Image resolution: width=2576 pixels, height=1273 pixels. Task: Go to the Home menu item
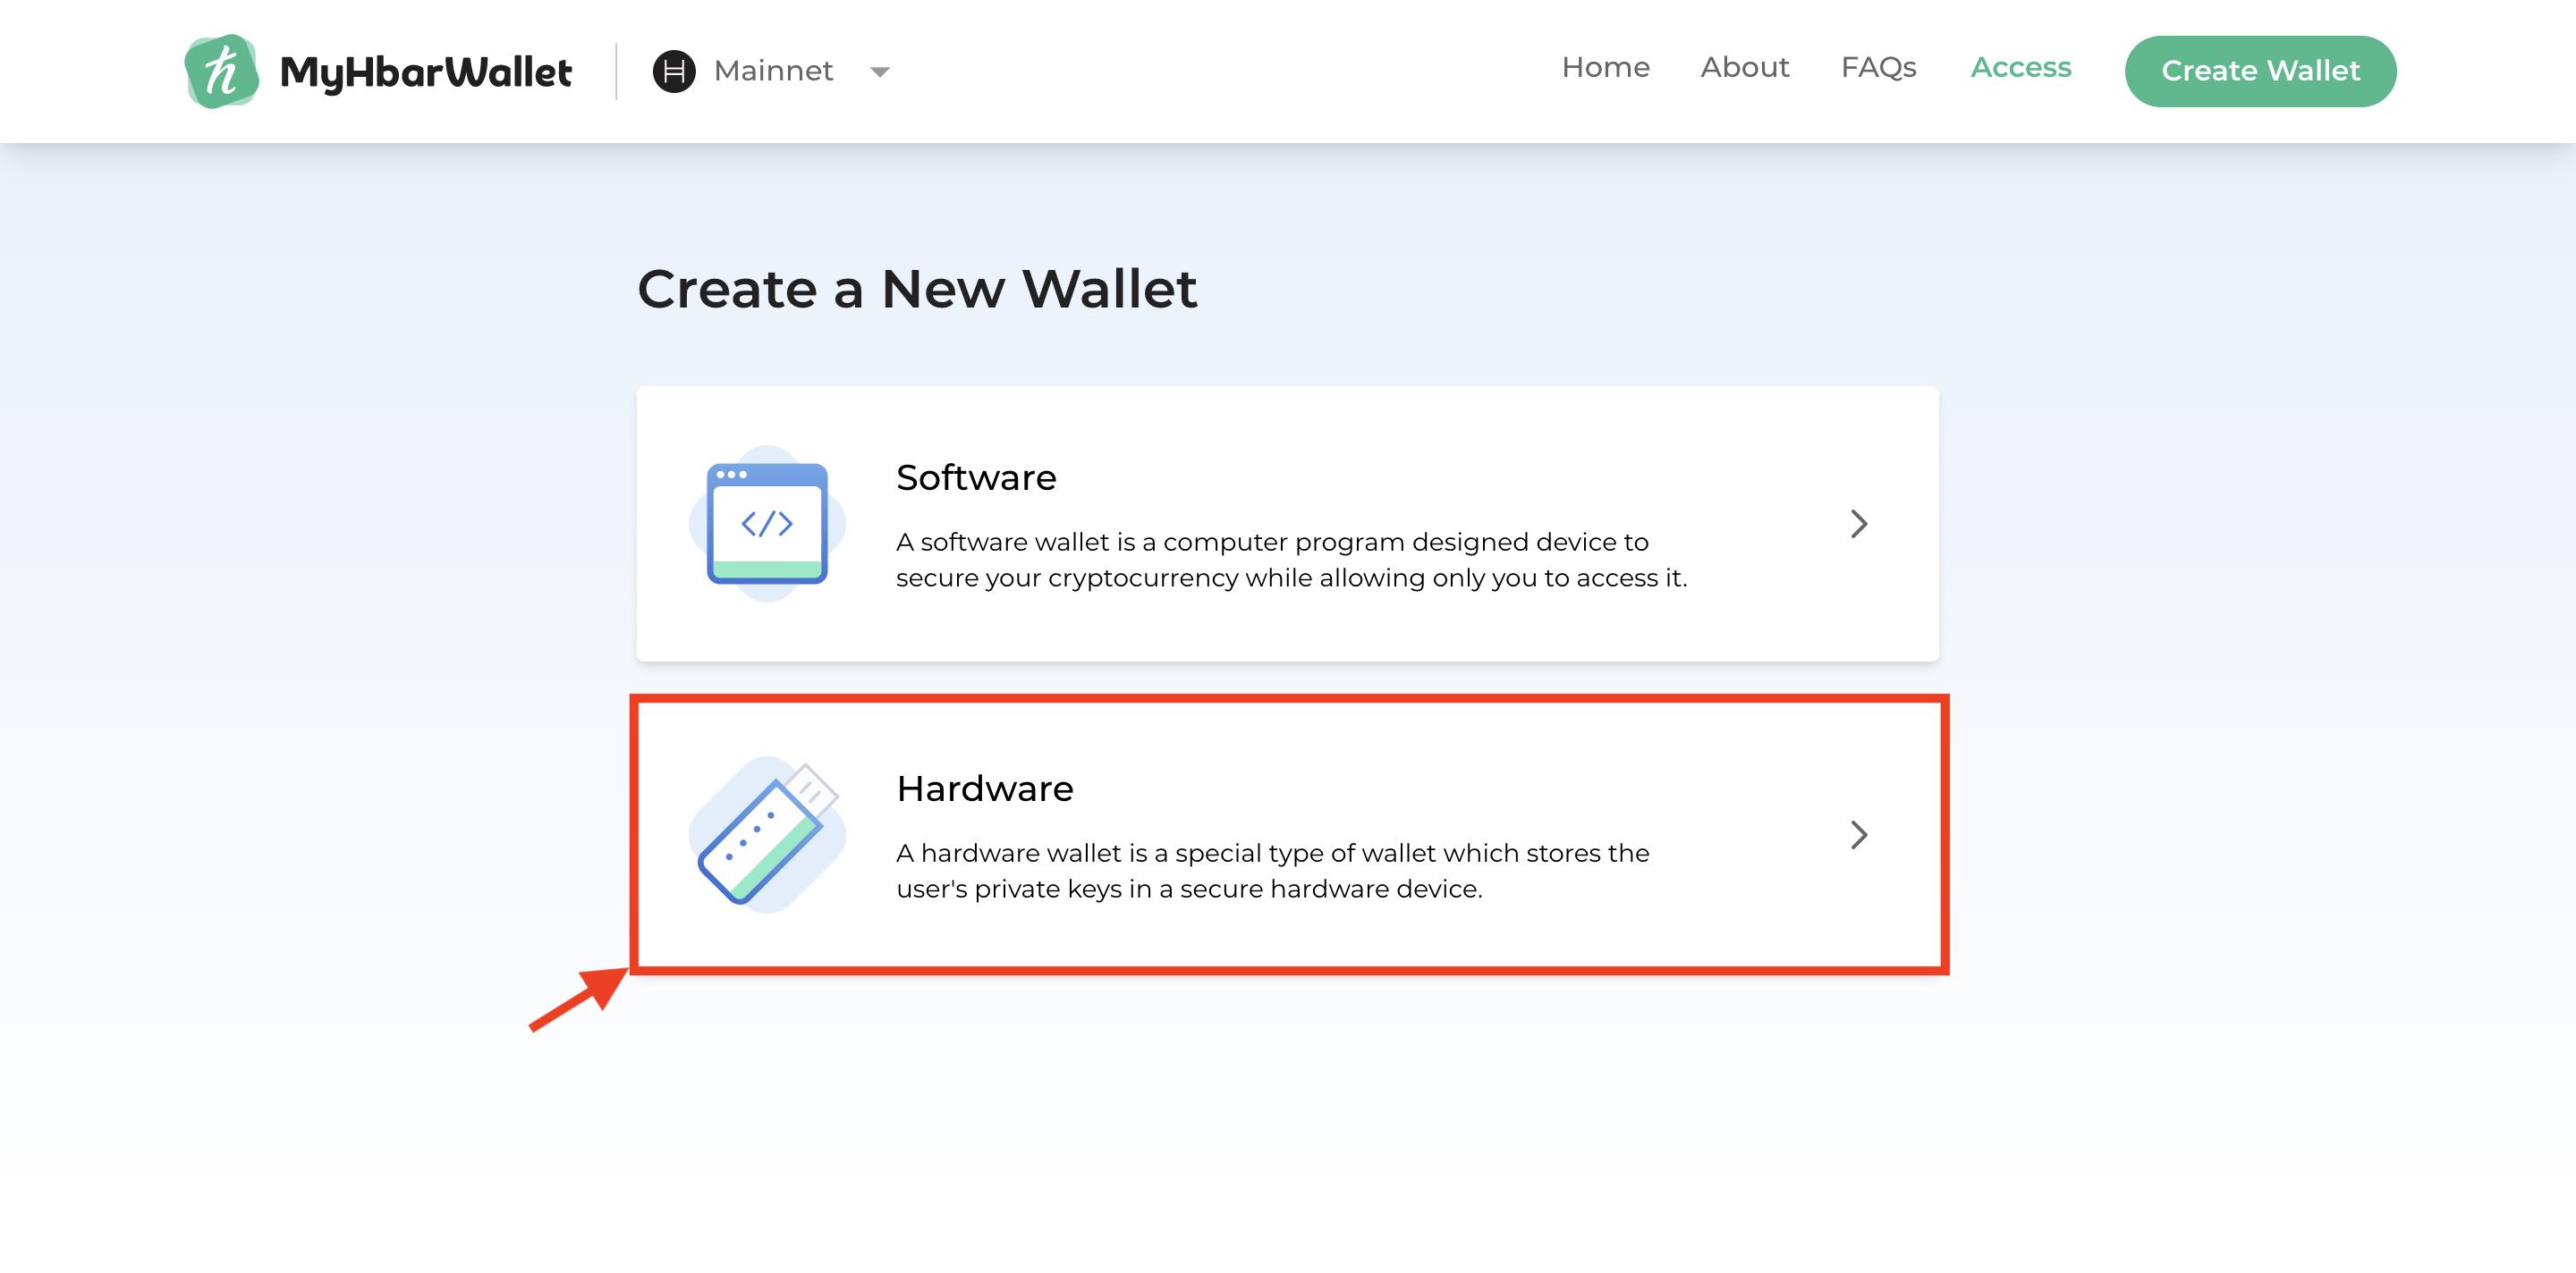click(x=1605, y=67)
